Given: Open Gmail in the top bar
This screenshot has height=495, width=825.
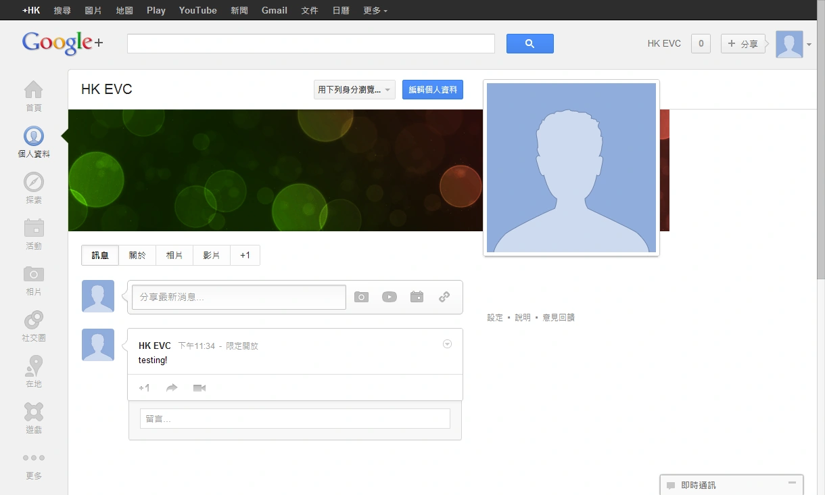Looking at the screenshot, I should [275, 10].
